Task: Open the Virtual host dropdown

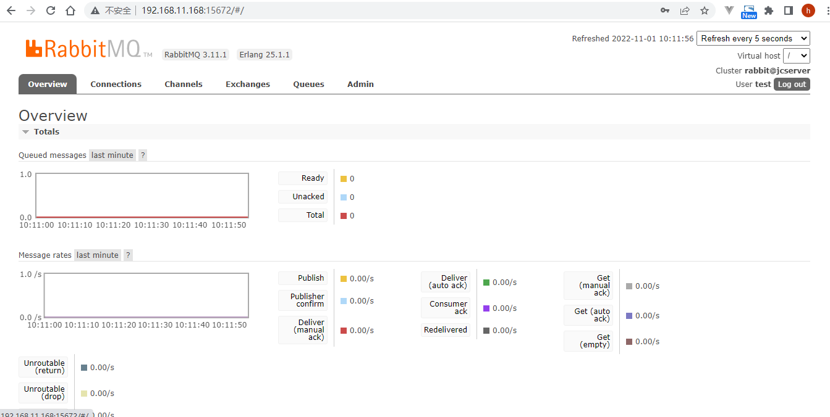Action: 796,56
